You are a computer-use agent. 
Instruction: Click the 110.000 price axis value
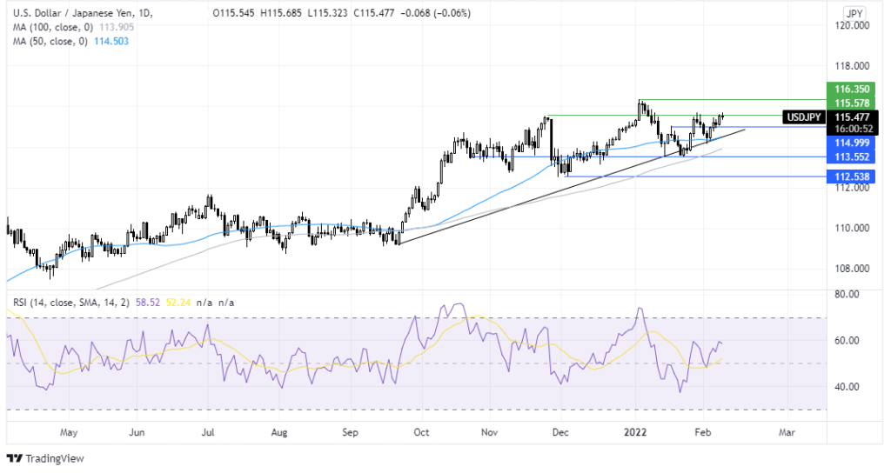point(852,228)
